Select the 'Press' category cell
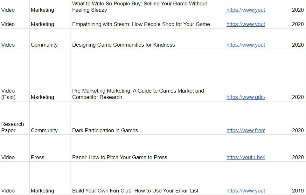Screen dimensions: 306x195 pos(38,157)
